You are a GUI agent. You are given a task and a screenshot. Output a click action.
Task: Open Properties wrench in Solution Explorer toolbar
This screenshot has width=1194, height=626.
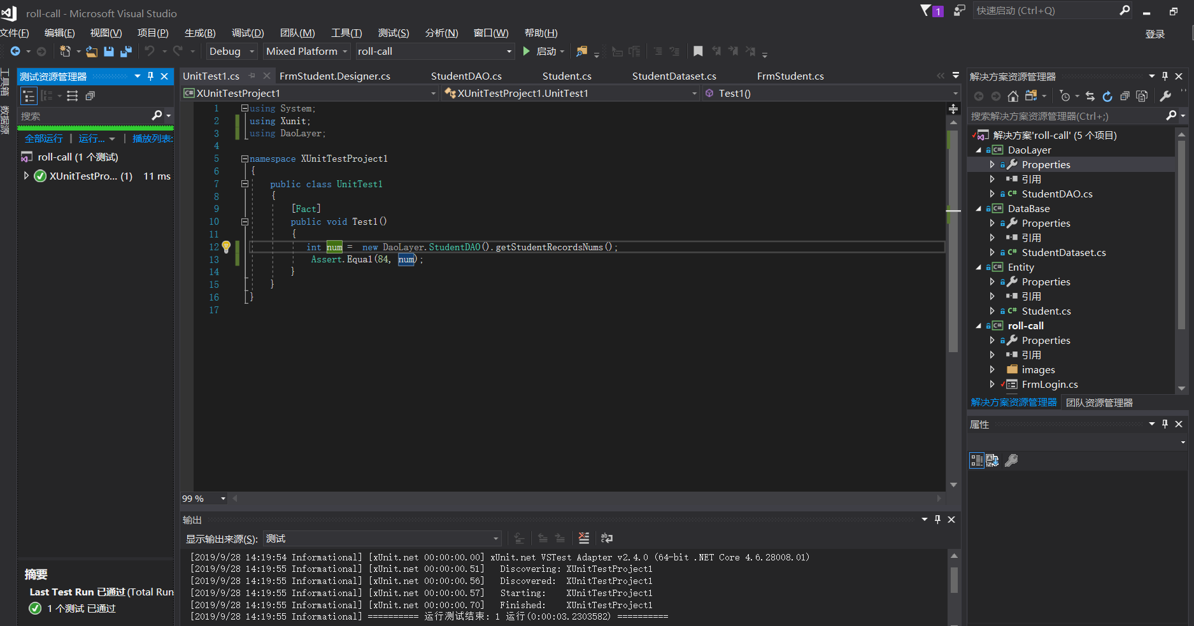pos(1165,96)
